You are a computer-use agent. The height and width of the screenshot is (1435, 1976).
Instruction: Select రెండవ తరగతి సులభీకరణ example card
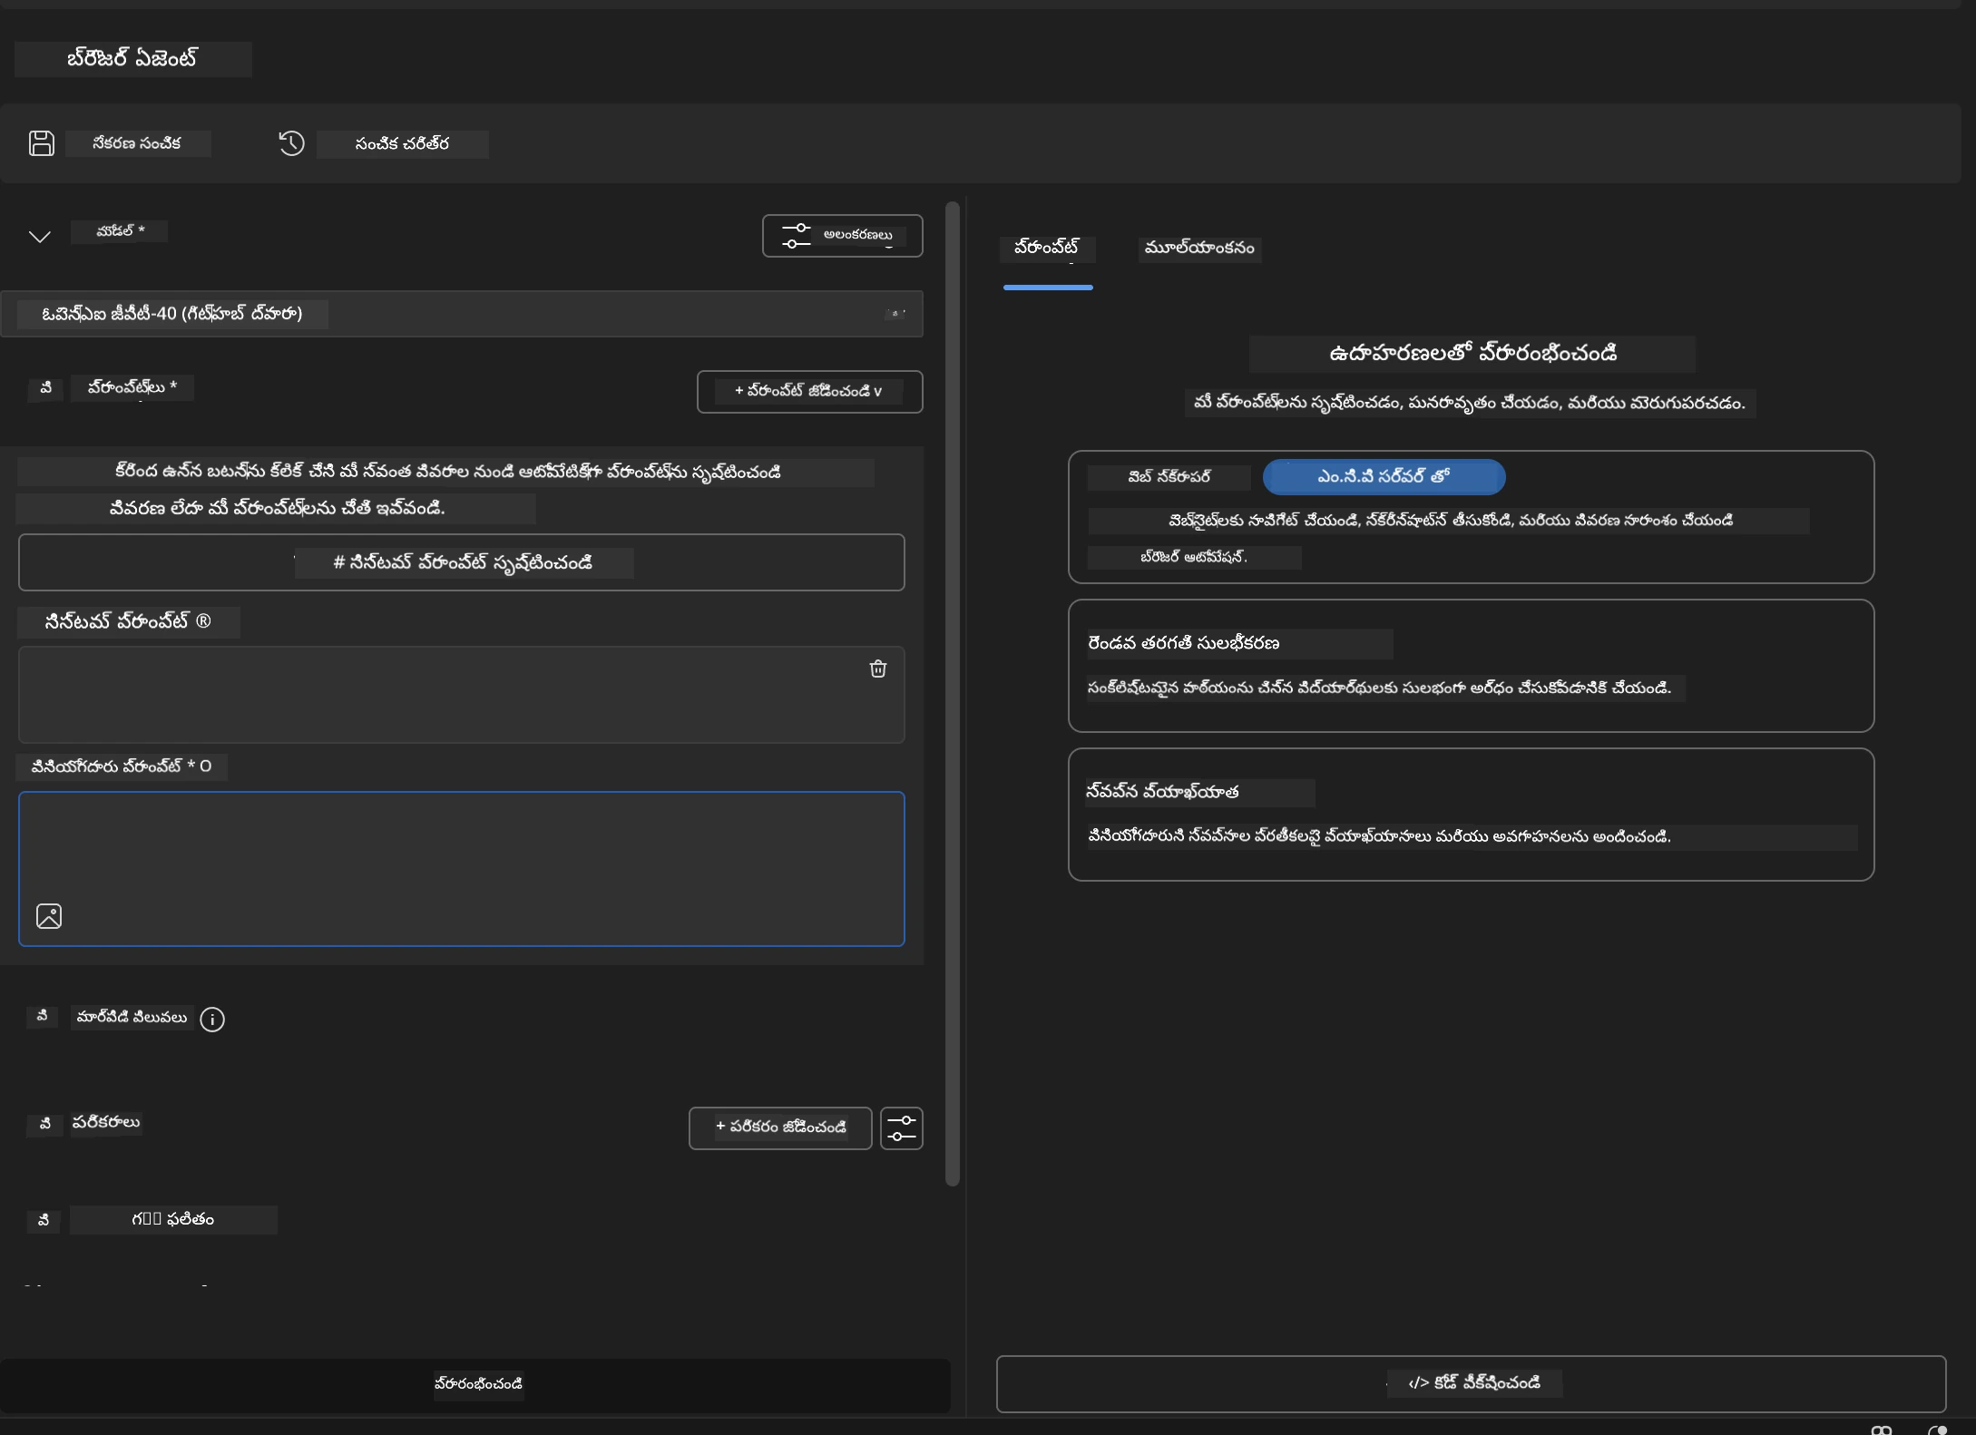[x=1471, y=666]
